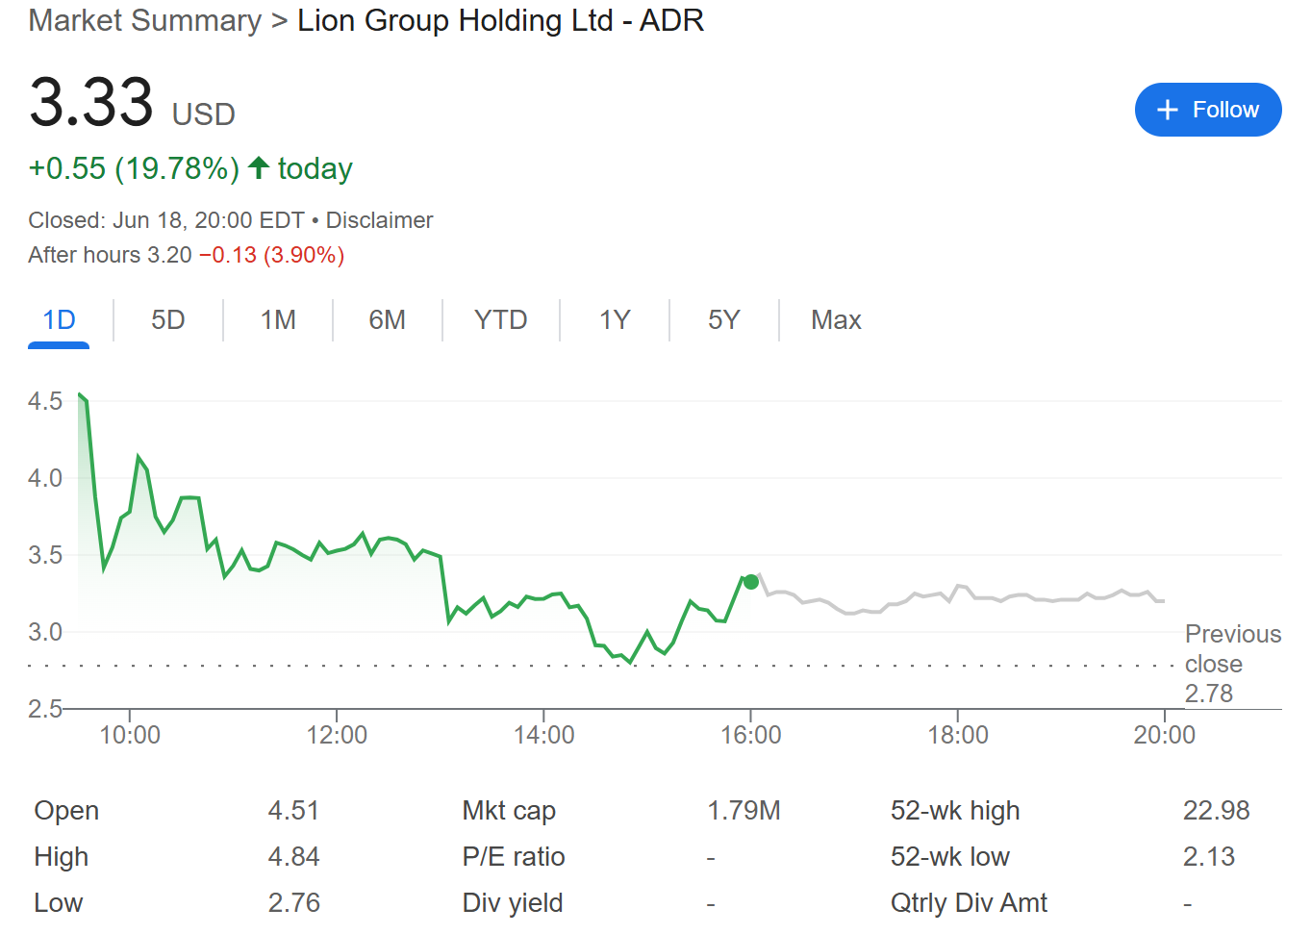The height and width of the screenshot is (934, 1311).
Task: Open the Disclaimer link
Action: pos(379,220)
